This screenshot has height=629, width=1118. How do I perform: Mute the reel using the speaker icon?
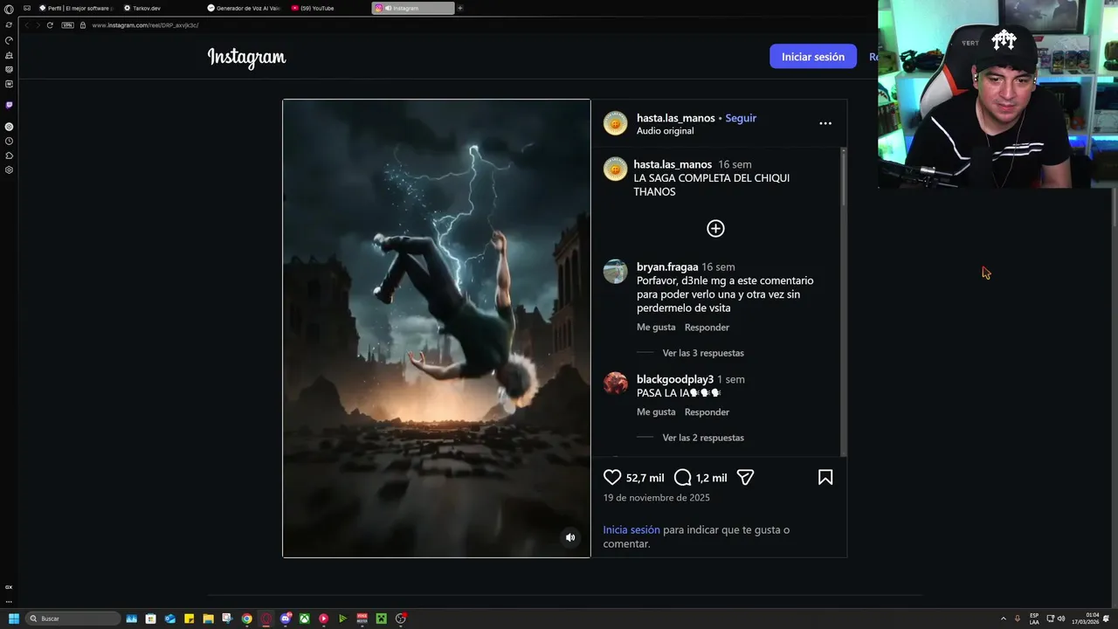[570, 537]
